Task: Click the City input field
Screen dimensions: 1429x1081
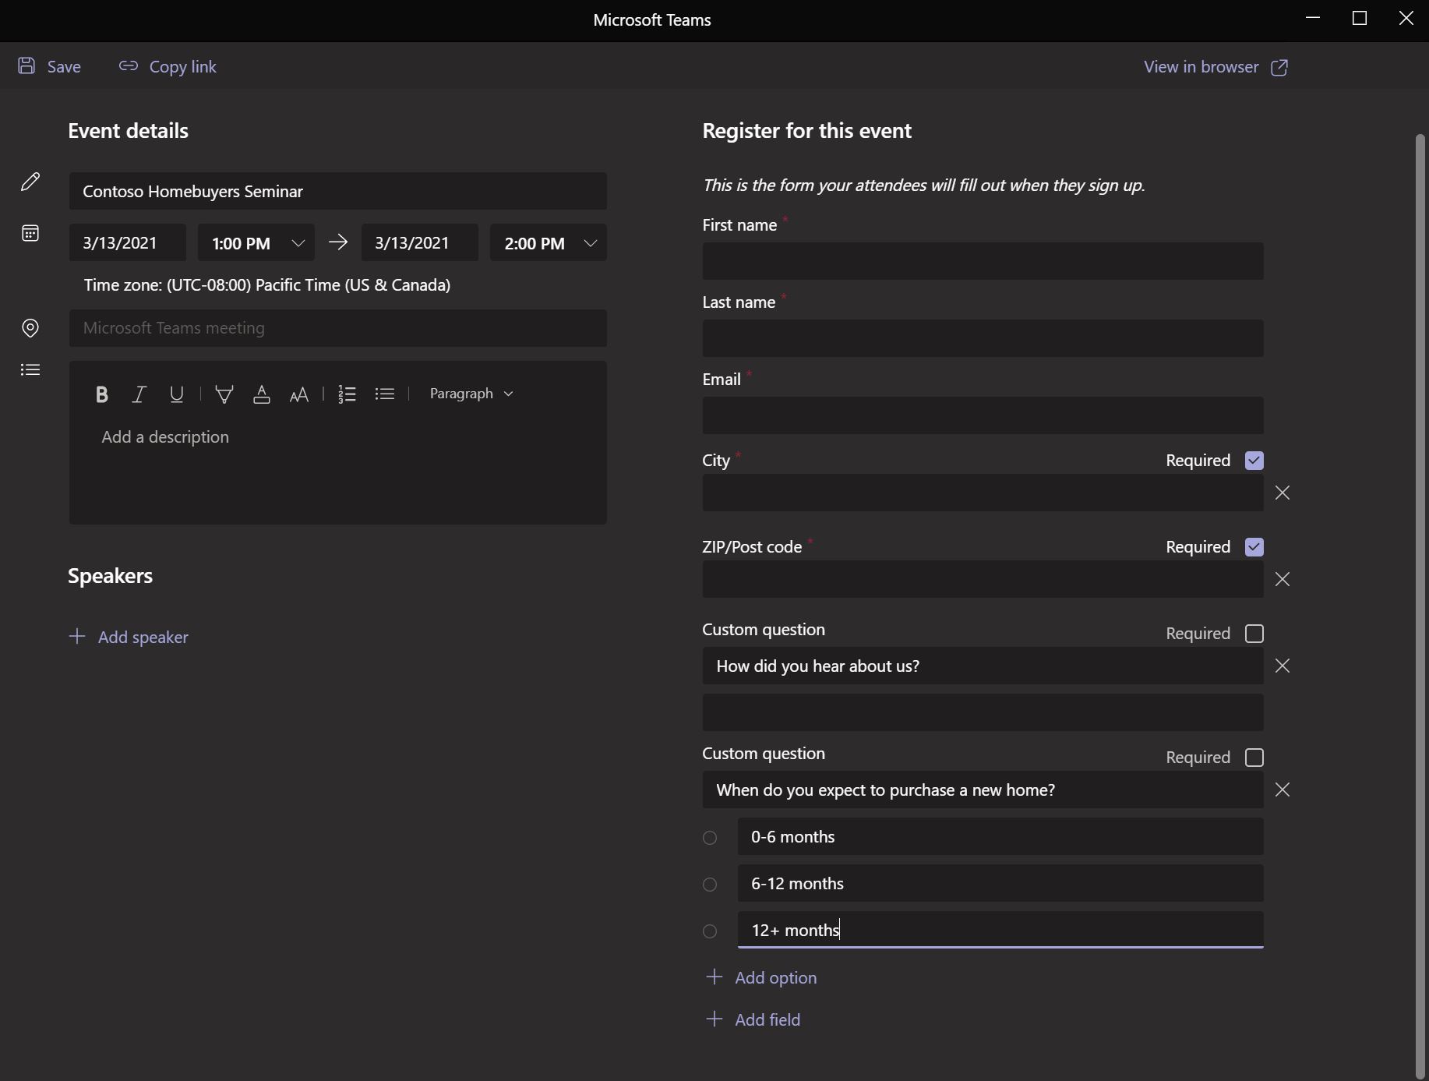Action: pyautogui.click(x=983, y=493)
